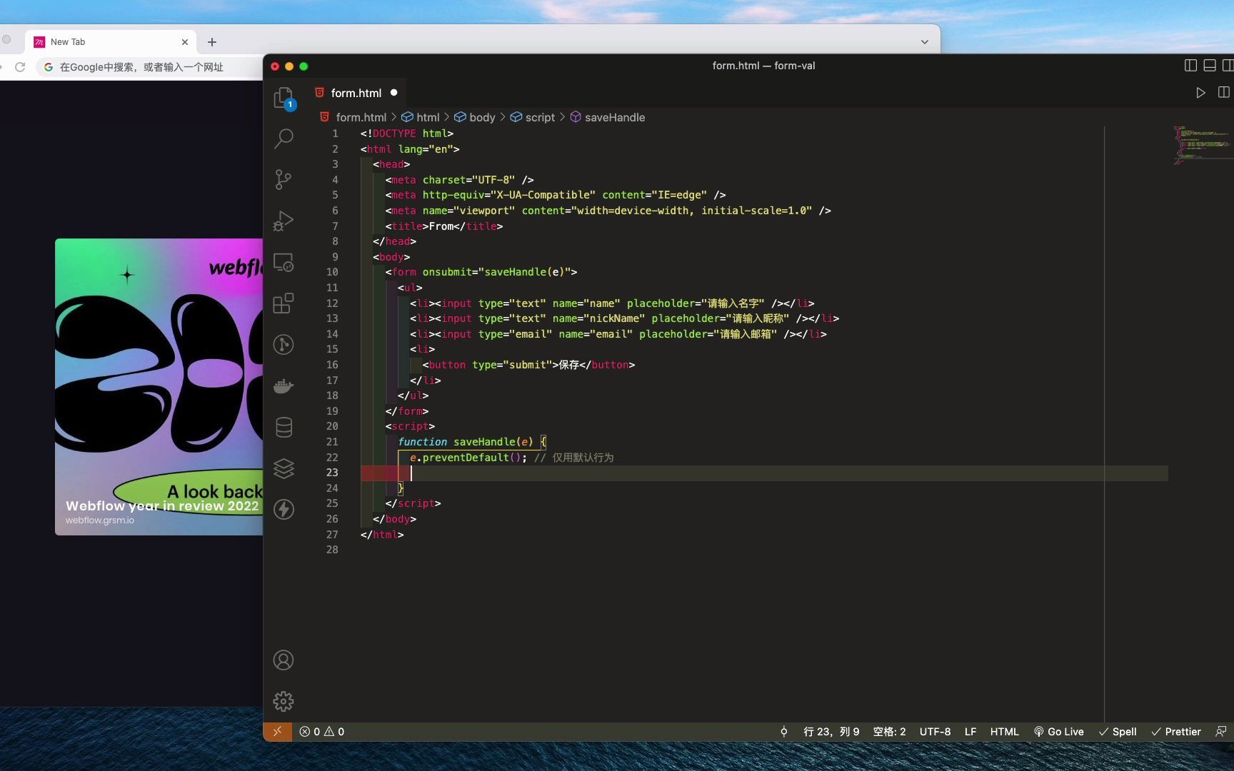1234x771 pixels.
Task: Open the Explorer view in activity bar
Action: [284, 98]
